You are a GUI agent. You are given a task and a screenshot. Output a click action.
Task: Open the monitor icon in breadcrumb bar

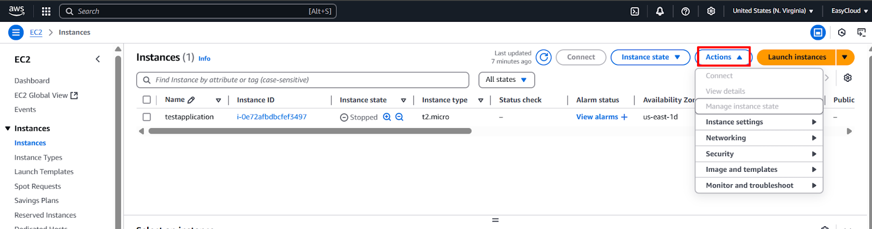coord(862,33)
